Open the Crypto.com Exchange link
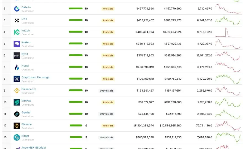Screen dimensions: 243x149 [x=35, y=78]
